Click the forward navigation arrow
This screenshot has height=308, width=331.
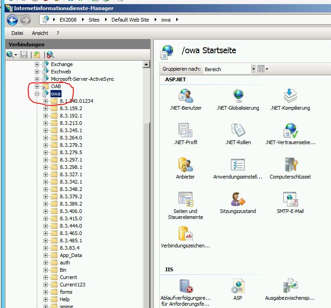[x=26, y=20]
